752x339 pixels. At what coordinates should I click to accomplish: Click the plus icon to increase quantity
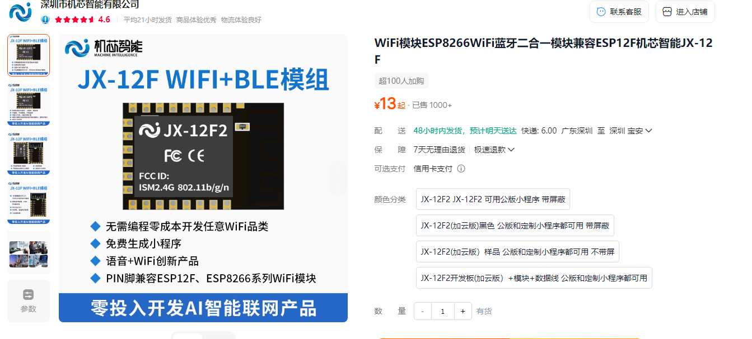pos(463,311)
